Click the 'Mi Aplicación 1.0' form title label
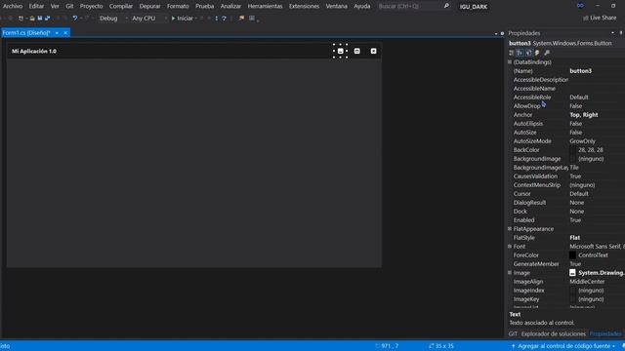625x351 pixels. click(x=34, y=51)
